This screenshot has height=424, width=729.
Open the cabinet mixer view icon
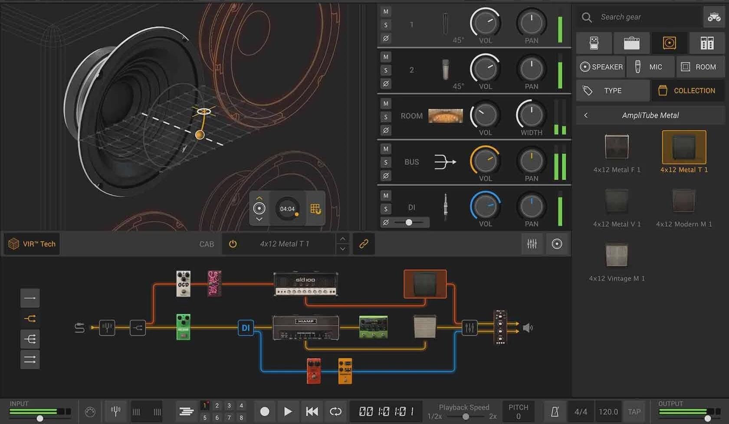coord(532,244)
